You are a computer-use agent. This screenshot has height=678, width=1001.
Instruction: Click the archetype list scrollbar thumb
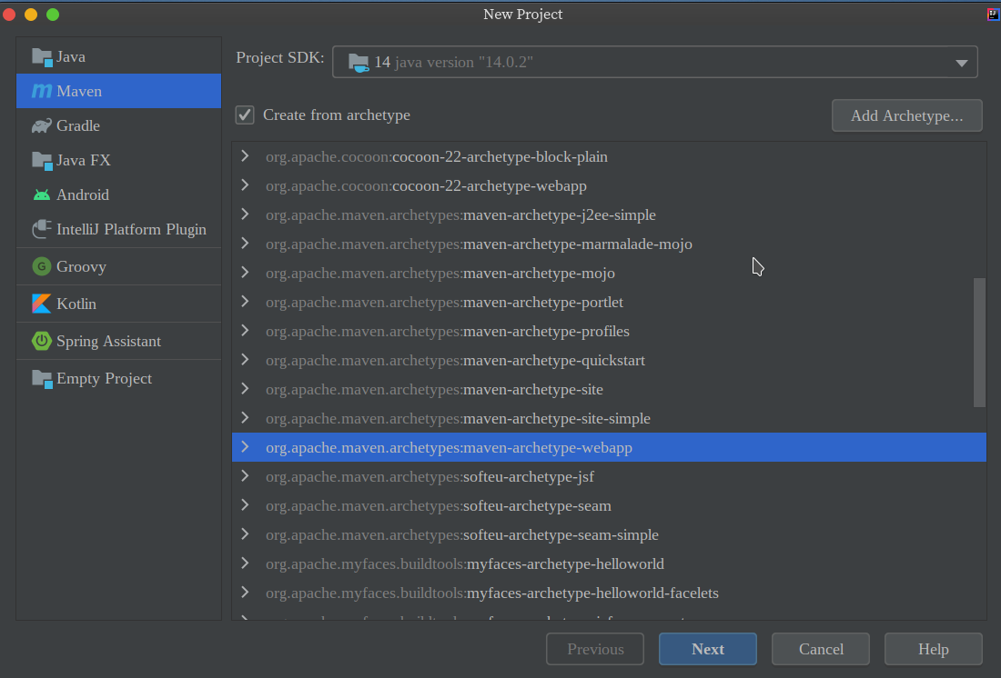click(x=979, y=342)
